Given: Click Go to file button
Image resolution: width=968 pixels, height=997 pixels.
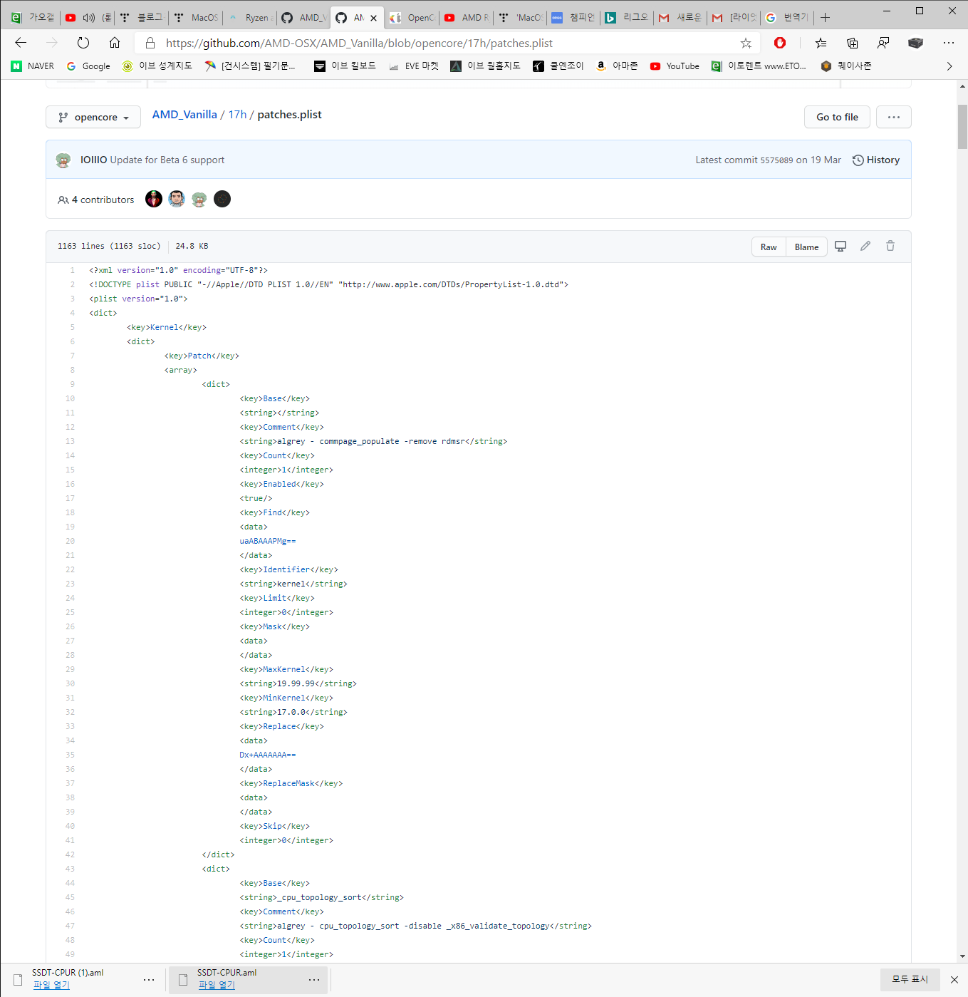Looking at the screenshot, I should tap(837, 117).
